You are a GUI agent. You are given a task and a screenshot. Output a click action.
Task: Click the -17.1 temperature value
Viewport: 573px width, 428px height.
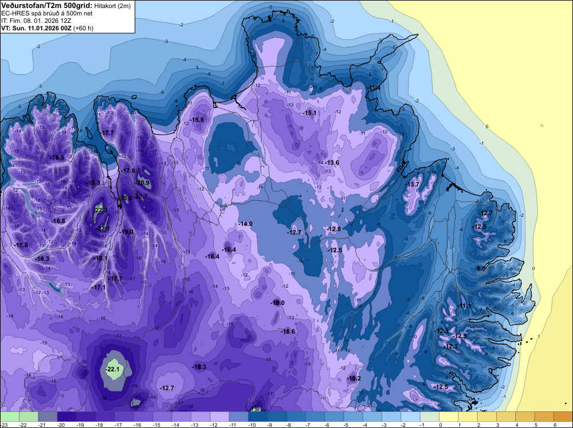click(99, 287)
